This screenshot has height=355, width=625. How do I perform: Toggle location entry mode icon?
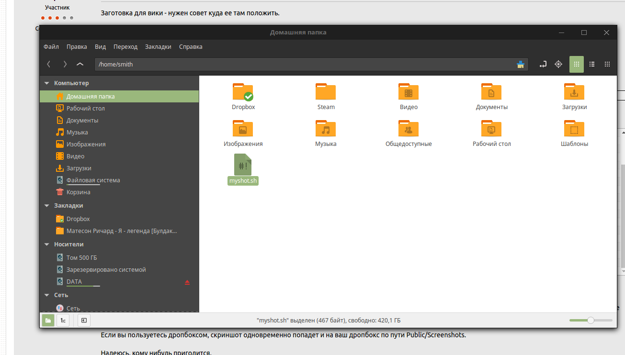coord(543,64)
